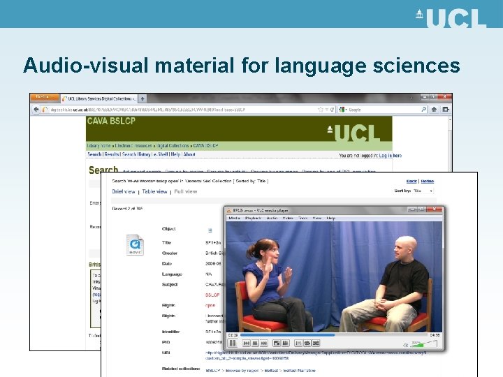This screenshot has height=377, width=503.
Task: Open the Audio menu in VLC
Action: tap(272, 218)
